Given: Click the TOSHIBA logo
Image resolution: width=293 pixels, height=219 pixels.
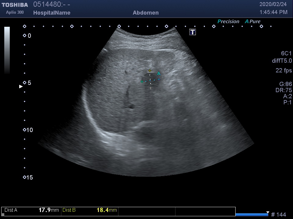Looking at the screenshot, I should pos(15,5).
